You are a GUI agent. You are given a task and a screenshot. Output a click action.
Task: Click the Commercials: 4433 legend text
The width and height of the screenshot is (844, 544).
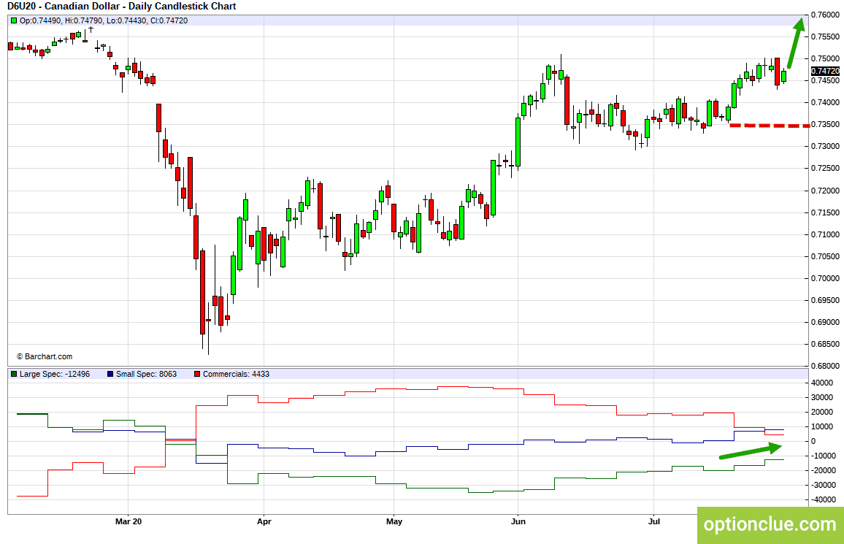tap(236, 374)
